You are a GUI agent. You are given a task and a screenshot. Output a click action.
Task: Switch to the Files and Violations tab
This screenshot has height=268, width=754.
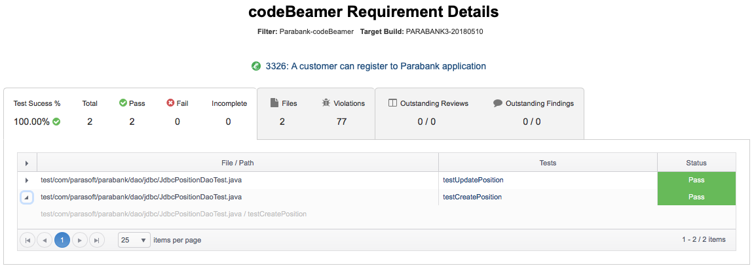tap(316, 114)
